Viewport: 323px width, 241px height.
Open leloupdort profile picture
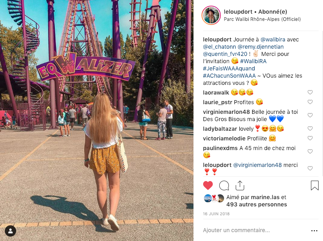(x=211, y=15)
